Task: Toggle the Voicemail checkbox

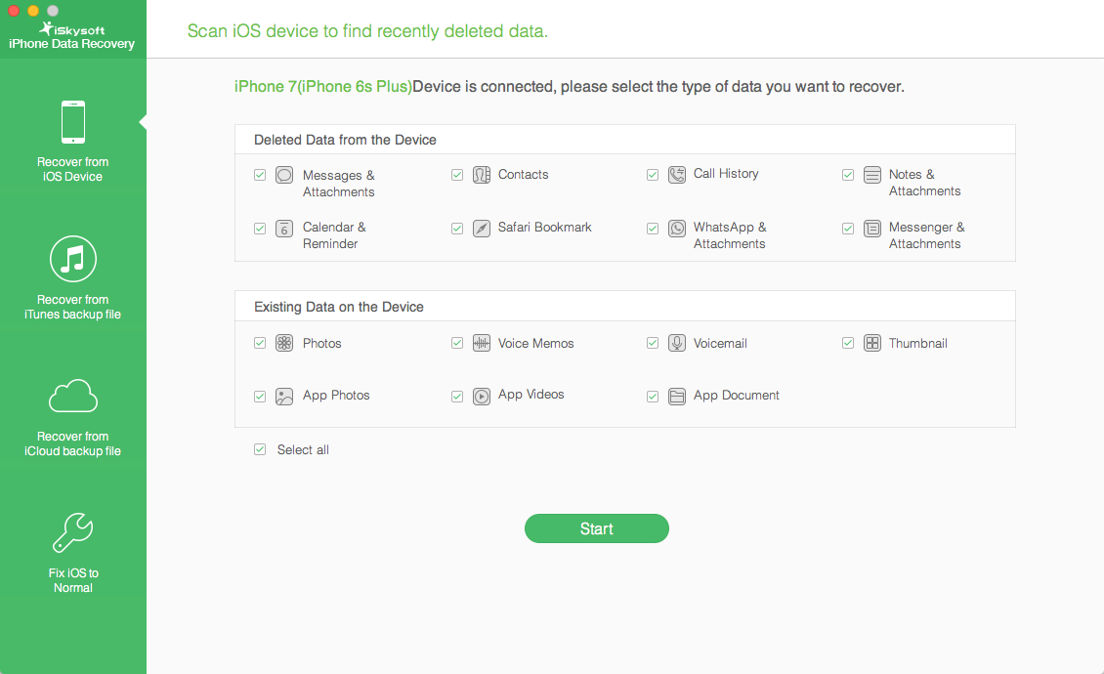Action: click(x=653, y=343)
